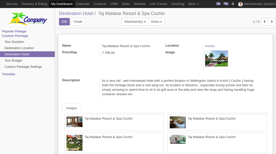Select My Dashboard menu
The image size is (276, 154).
62,4
